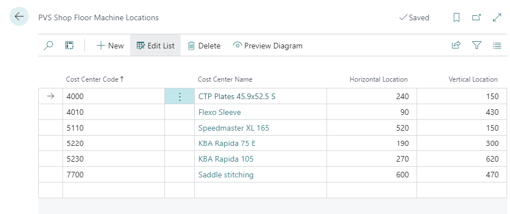The width and height of the screenshot is (510, 214).
Task: Go back using the back arrow button
Action: coord(19,16)
